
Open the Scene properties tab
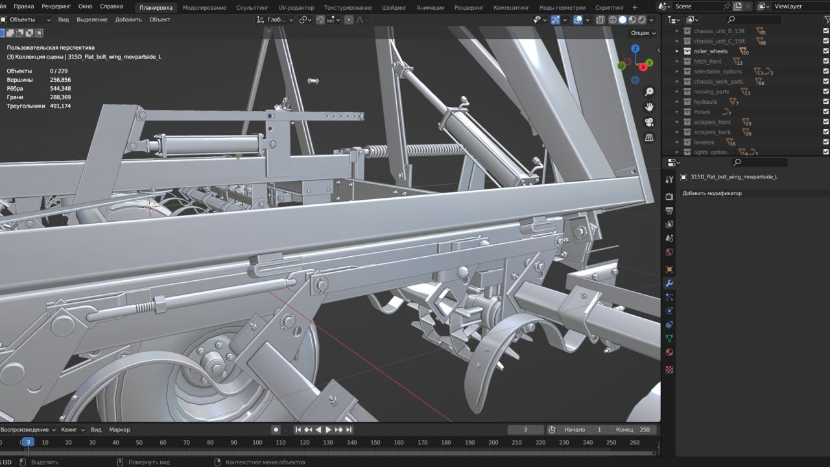[x=669, y=238]
